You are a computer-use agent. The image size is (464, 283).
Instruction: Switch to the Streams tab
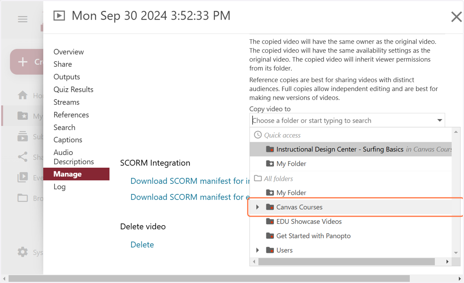click(67, 102)
